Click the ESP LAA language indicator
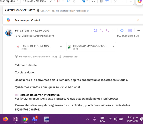 click(x=102, y=119)
